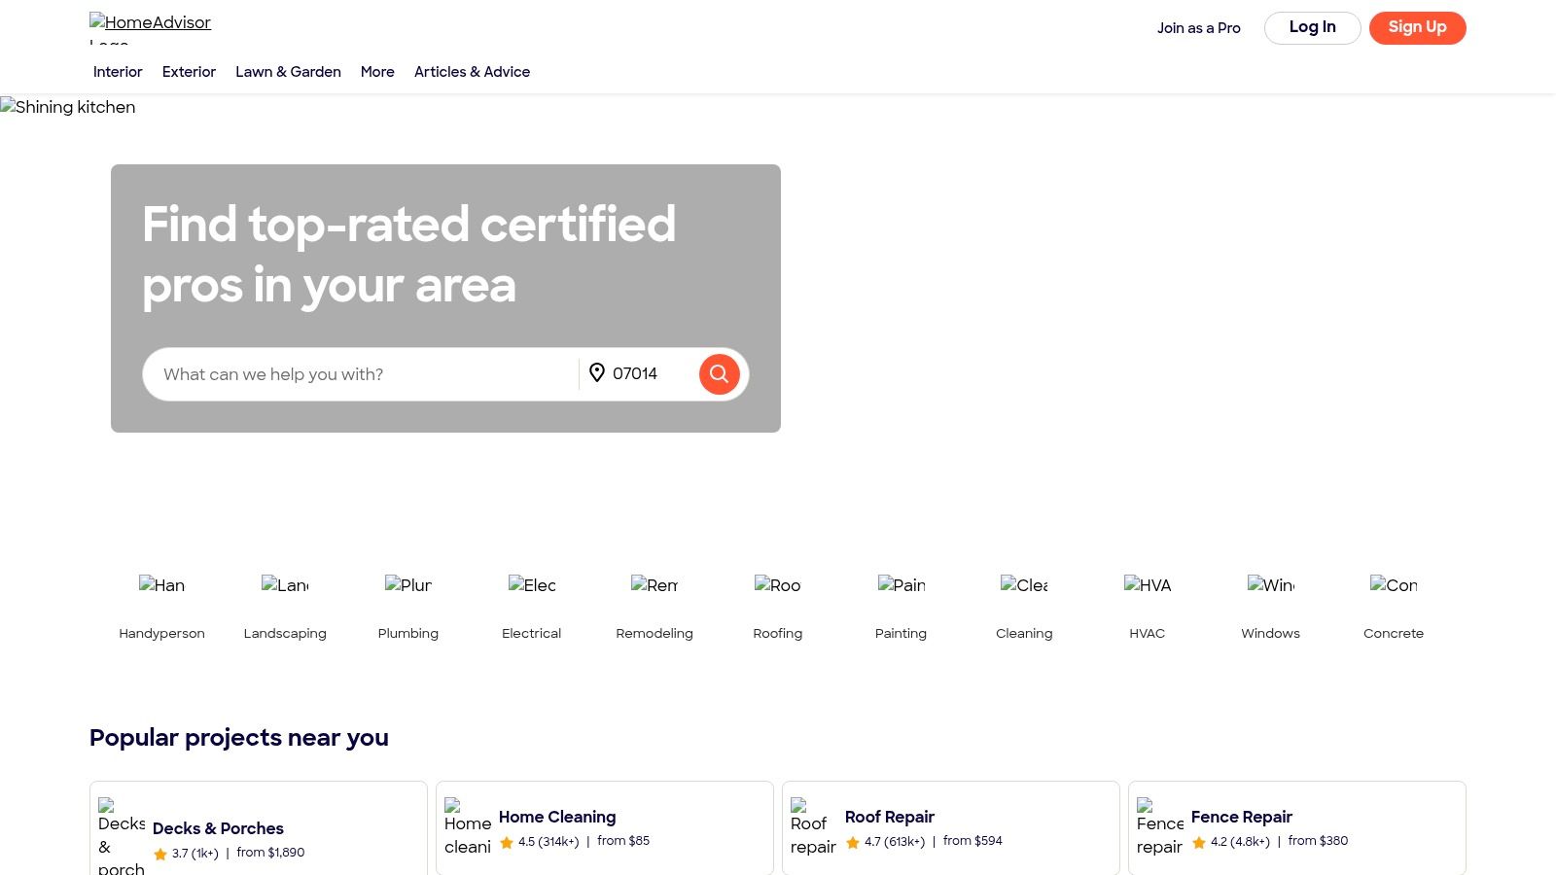
Task: Click the star rating on Home Cleaning card
Action: click(x=507, y=842)
